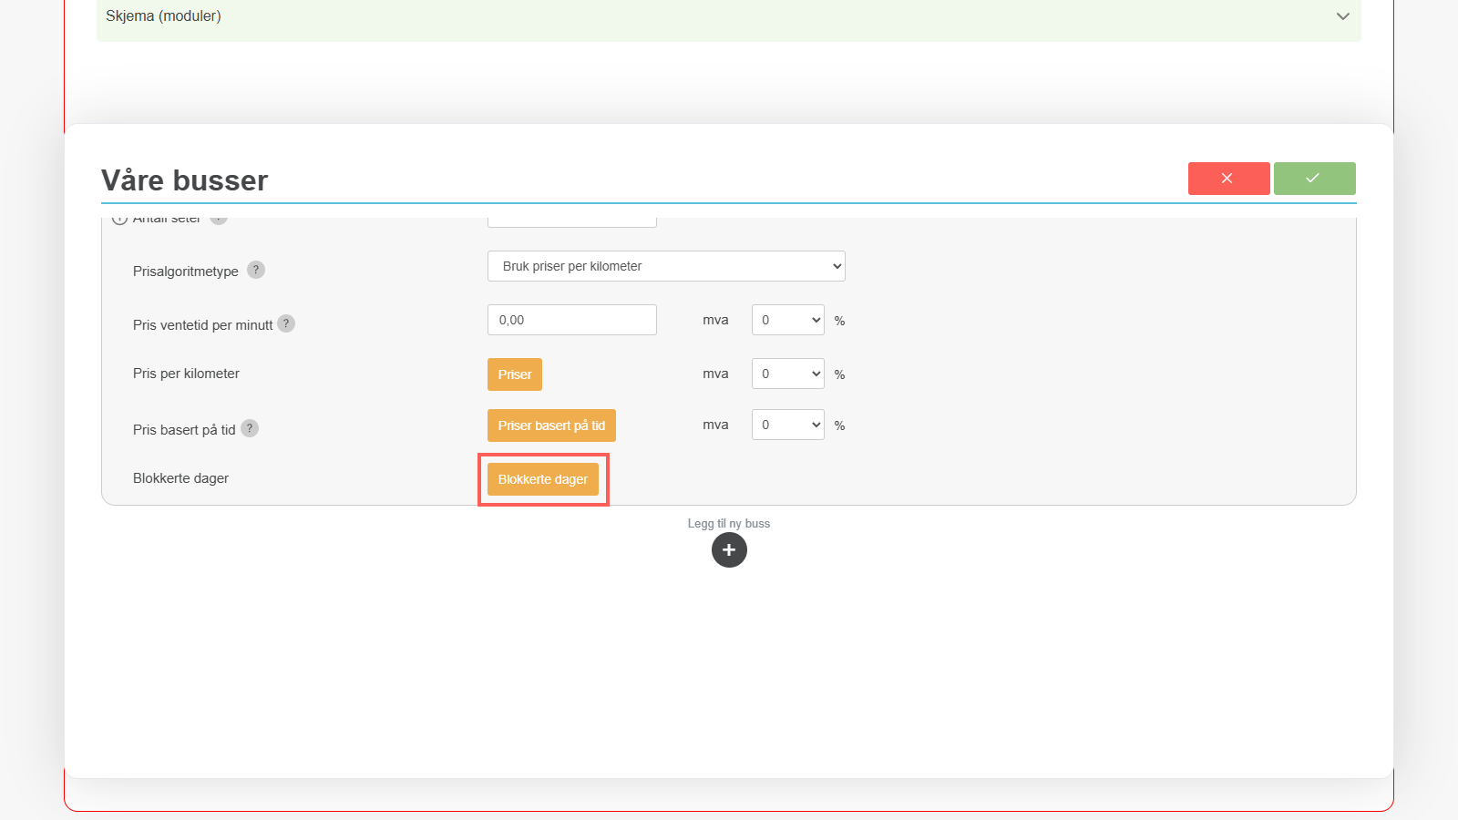This screenshot has width=1458, height=820.
Task: Confirm with the green checkmark button
Action: point(1314,179)
